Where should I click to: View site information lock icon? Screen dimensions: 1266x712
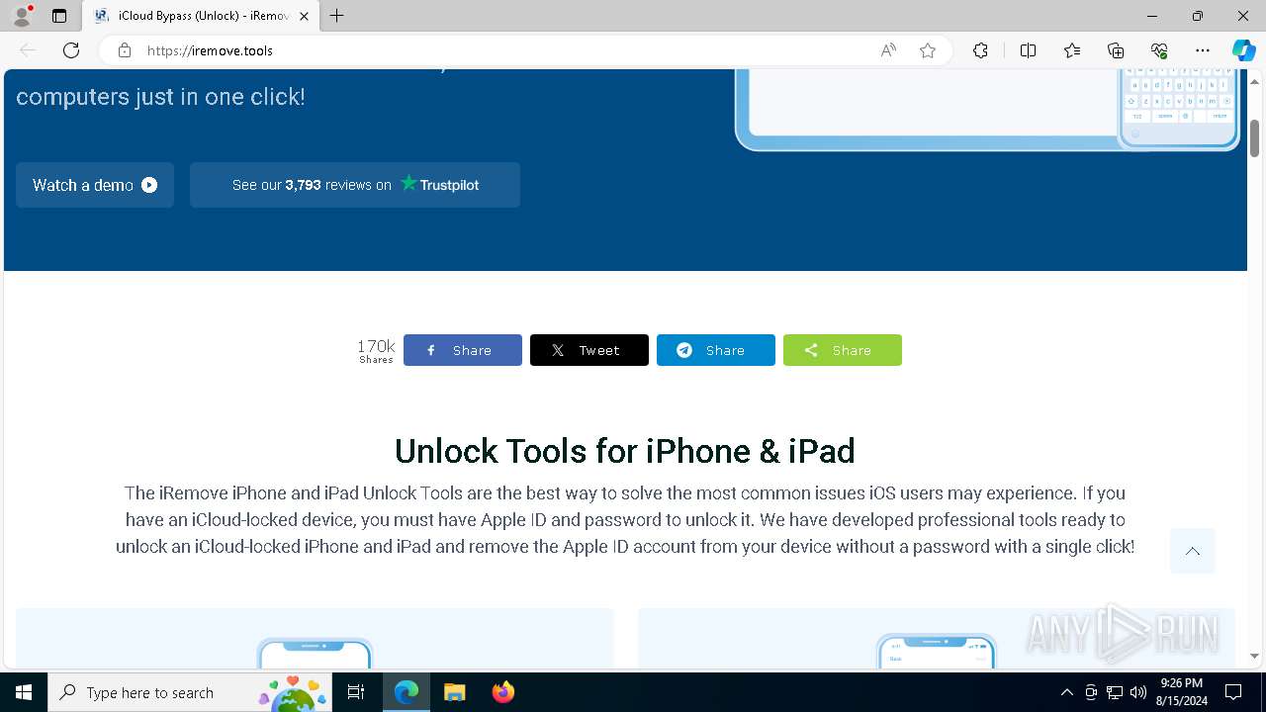(125, 50)
